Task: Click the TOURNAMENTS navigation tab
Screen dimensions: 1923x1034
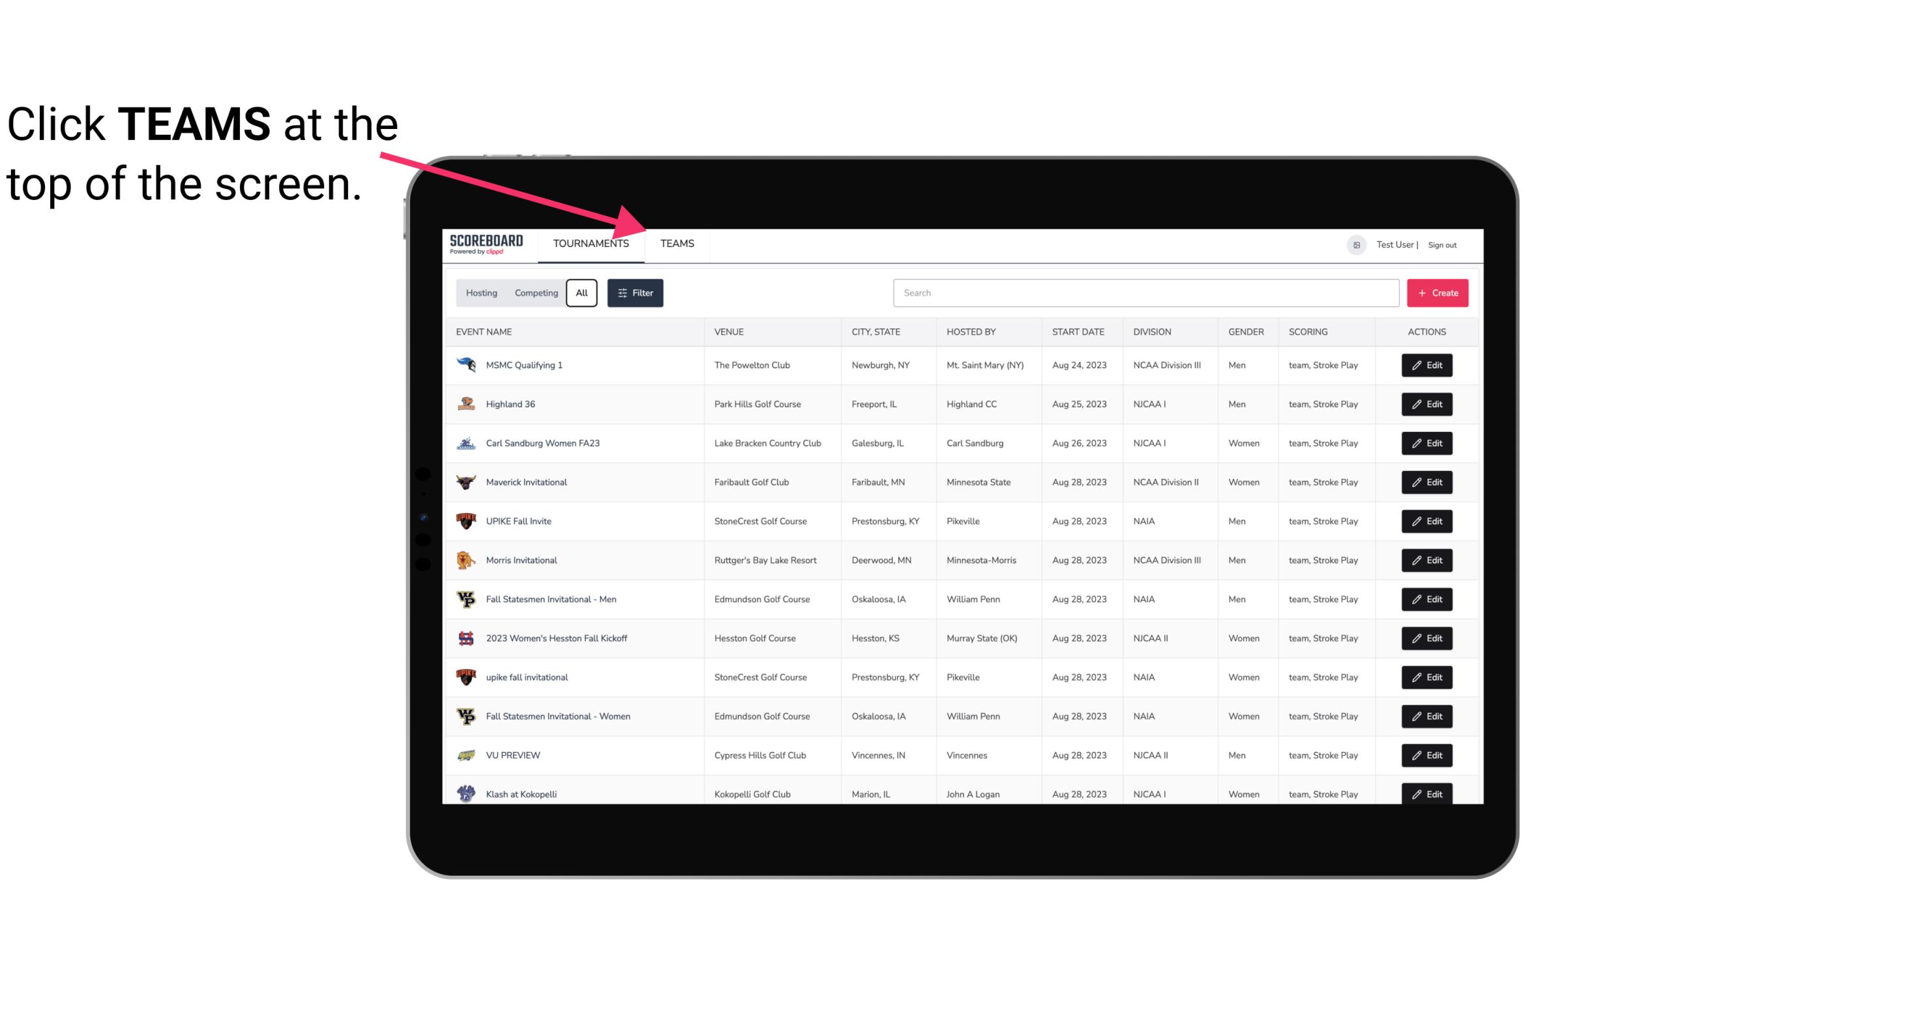Action: [x=590, y=243]
